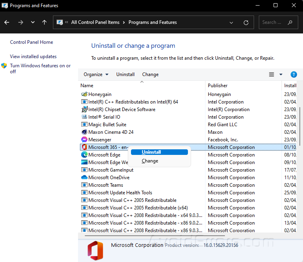
Task: Click the Change button in toolbar
Action: tap(150, 74)
